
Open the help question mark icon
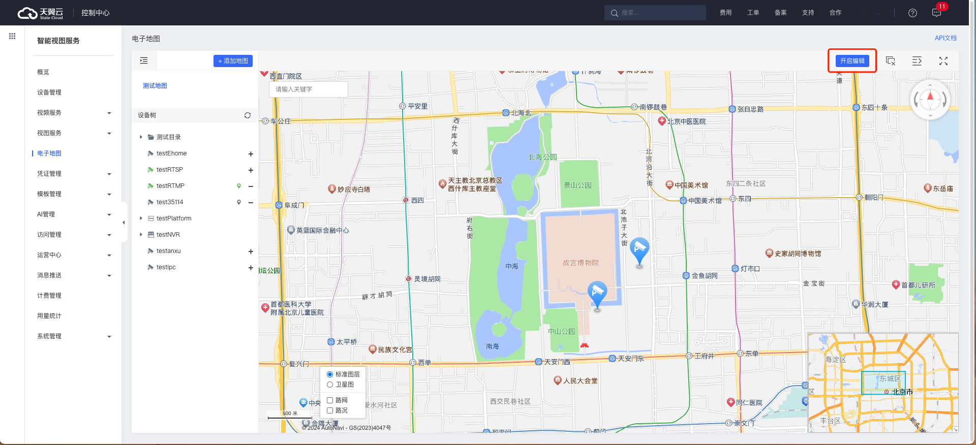coord(912,13)
